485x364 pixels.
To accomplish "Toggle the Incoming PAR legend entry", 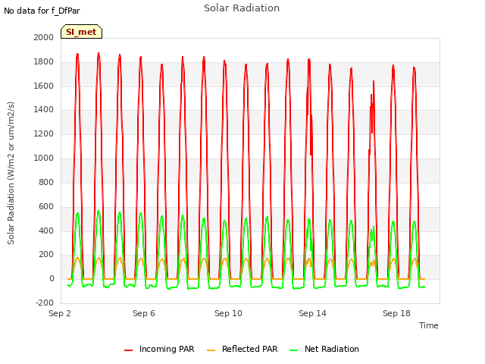I will [159, 349].
